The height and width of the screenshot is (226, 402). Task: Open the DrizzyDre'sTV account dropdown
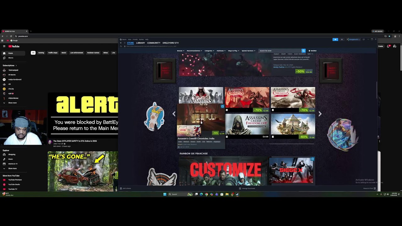(354, 40)
